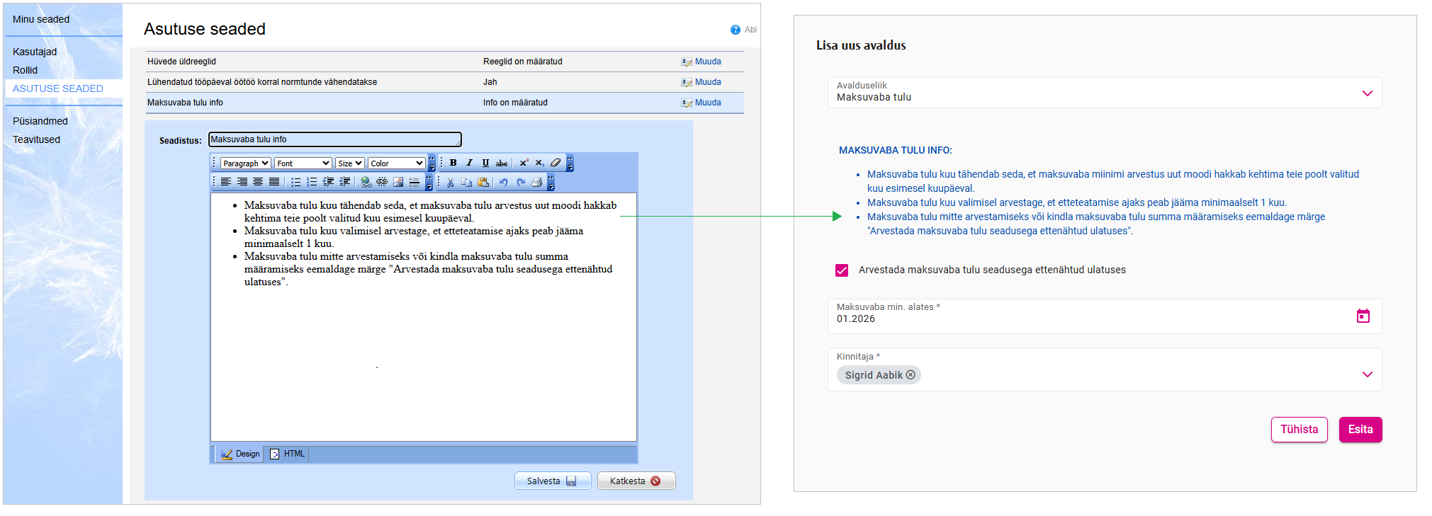Open the calendar picker for Maksuvaba min. alates
The image size is (1432, 516).
[1363, 316]
